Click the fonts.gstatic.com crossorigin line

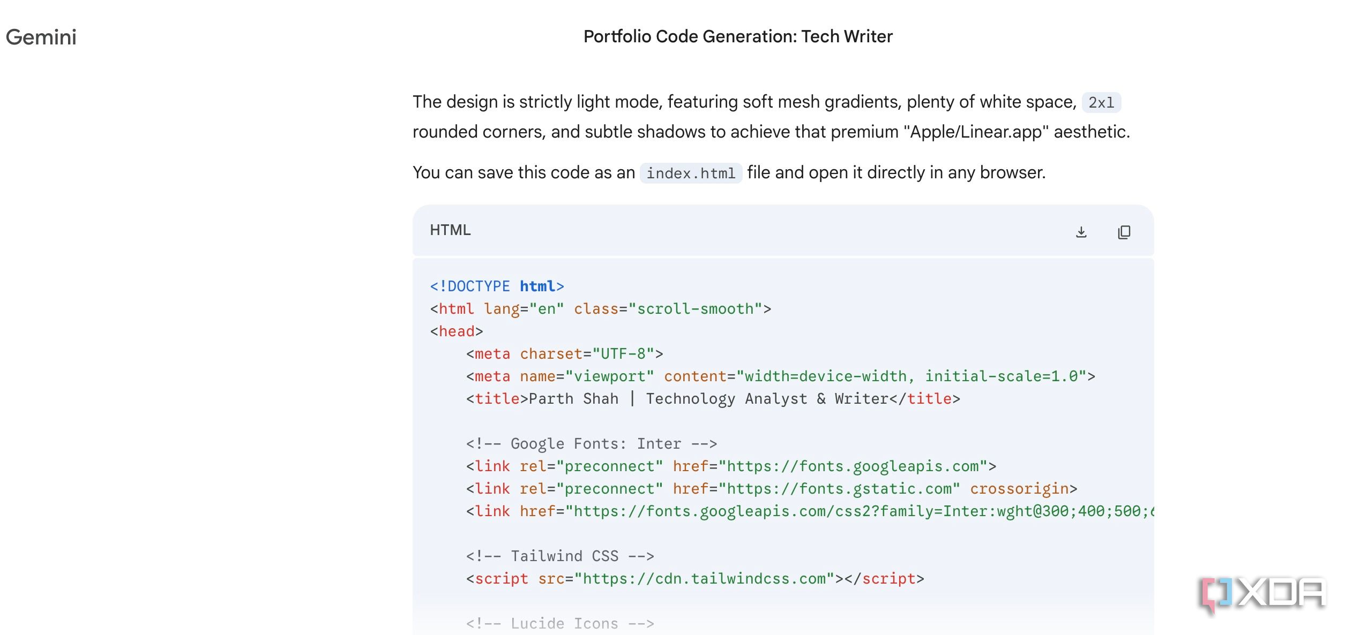click(x=772, y=489)
